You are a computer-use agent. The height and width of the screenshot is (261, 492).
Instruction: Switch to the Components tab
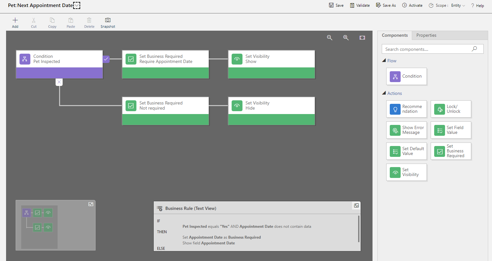[395, 35]
